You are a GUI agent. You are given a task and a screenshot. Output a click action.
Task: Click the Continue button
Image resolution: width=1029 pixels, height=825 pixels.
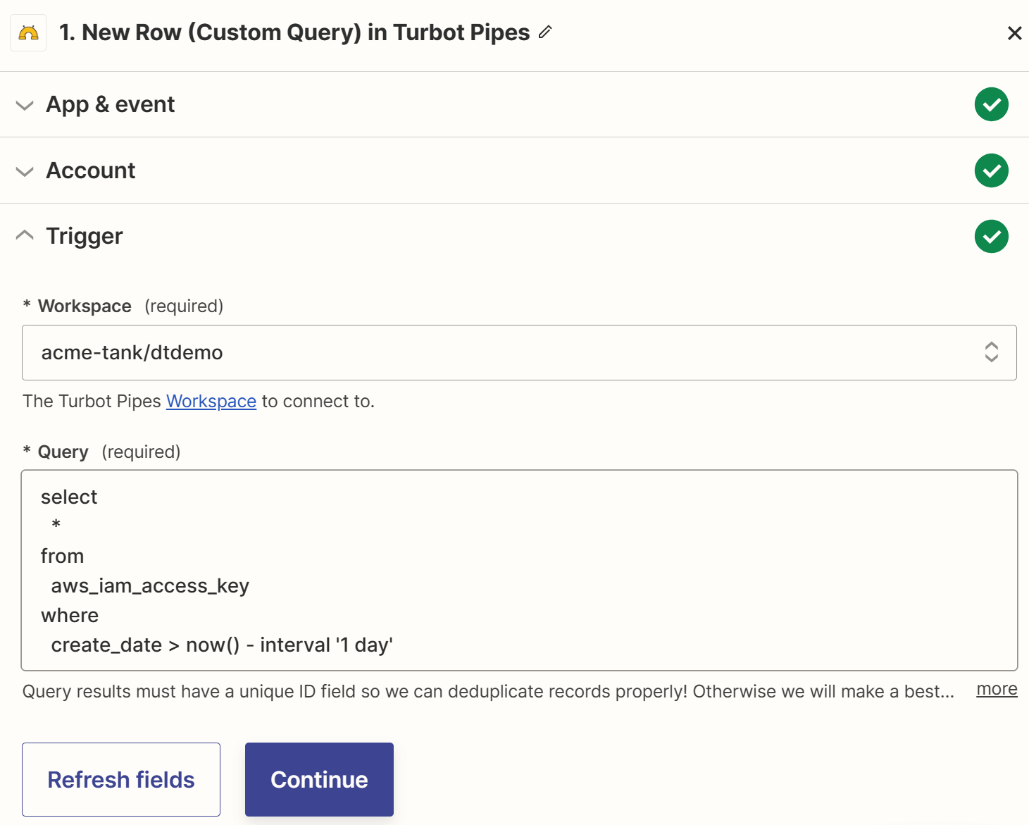point(319,779)
